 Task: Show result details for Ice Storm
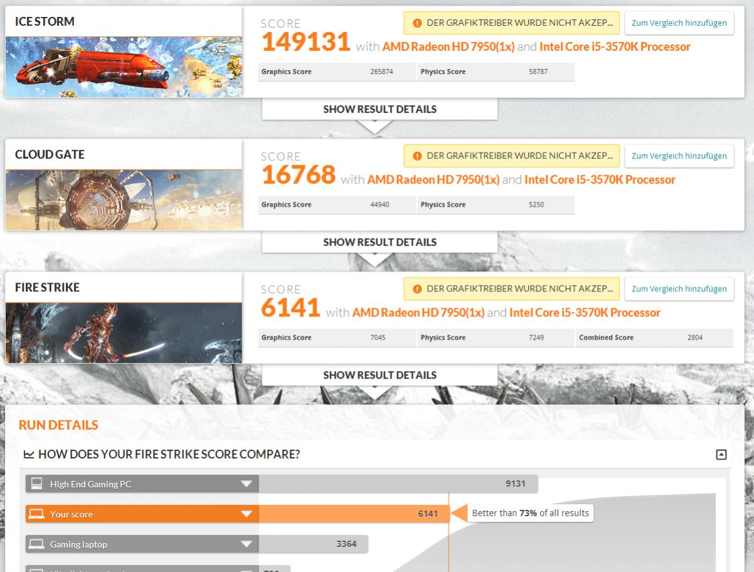[x=380, y=109]
